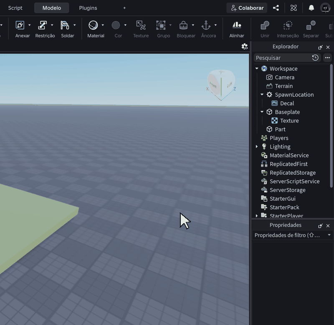334x325 pixels.
Task: Click the Cor color swatch
Action: (x=116, y=25)
